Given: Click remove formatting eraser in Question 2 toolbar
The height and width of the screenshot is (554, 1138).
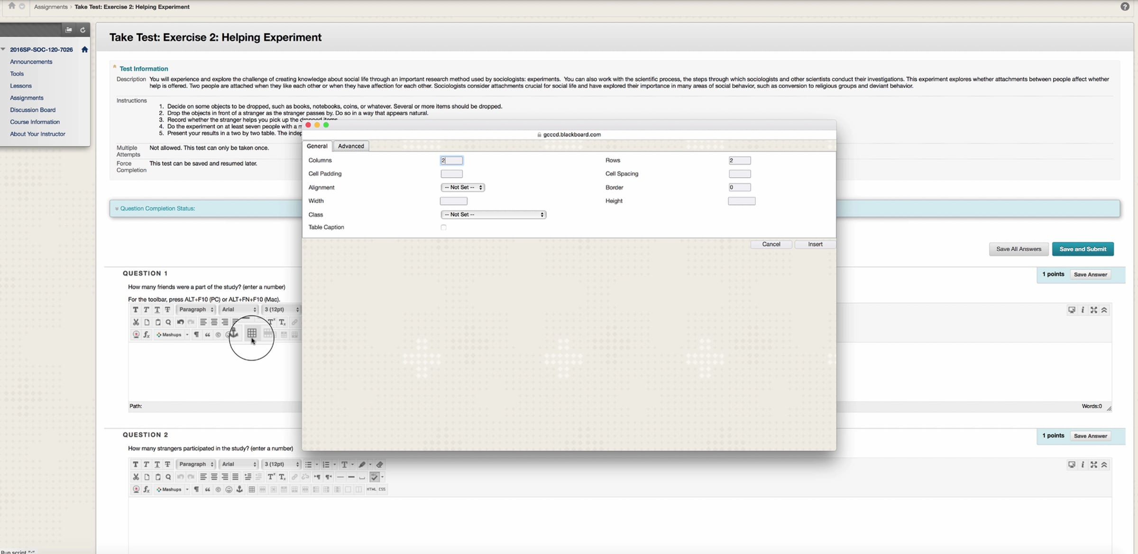Looking at the screenshot, I should [379, 464].
